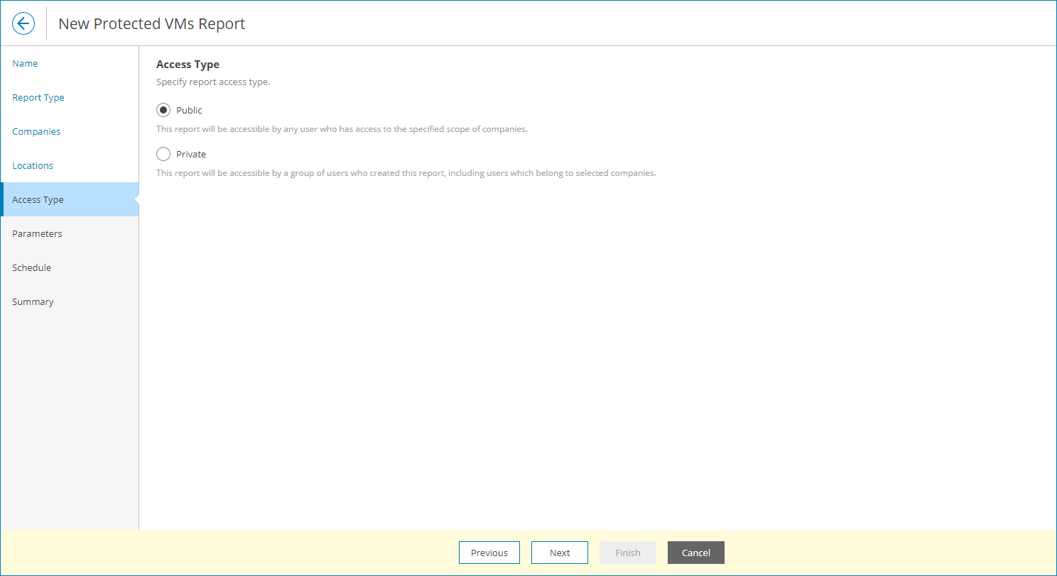Click the Previous button
Image resolution: width=1057 pixels, height=576 pixels.
[x=489, y=553]
